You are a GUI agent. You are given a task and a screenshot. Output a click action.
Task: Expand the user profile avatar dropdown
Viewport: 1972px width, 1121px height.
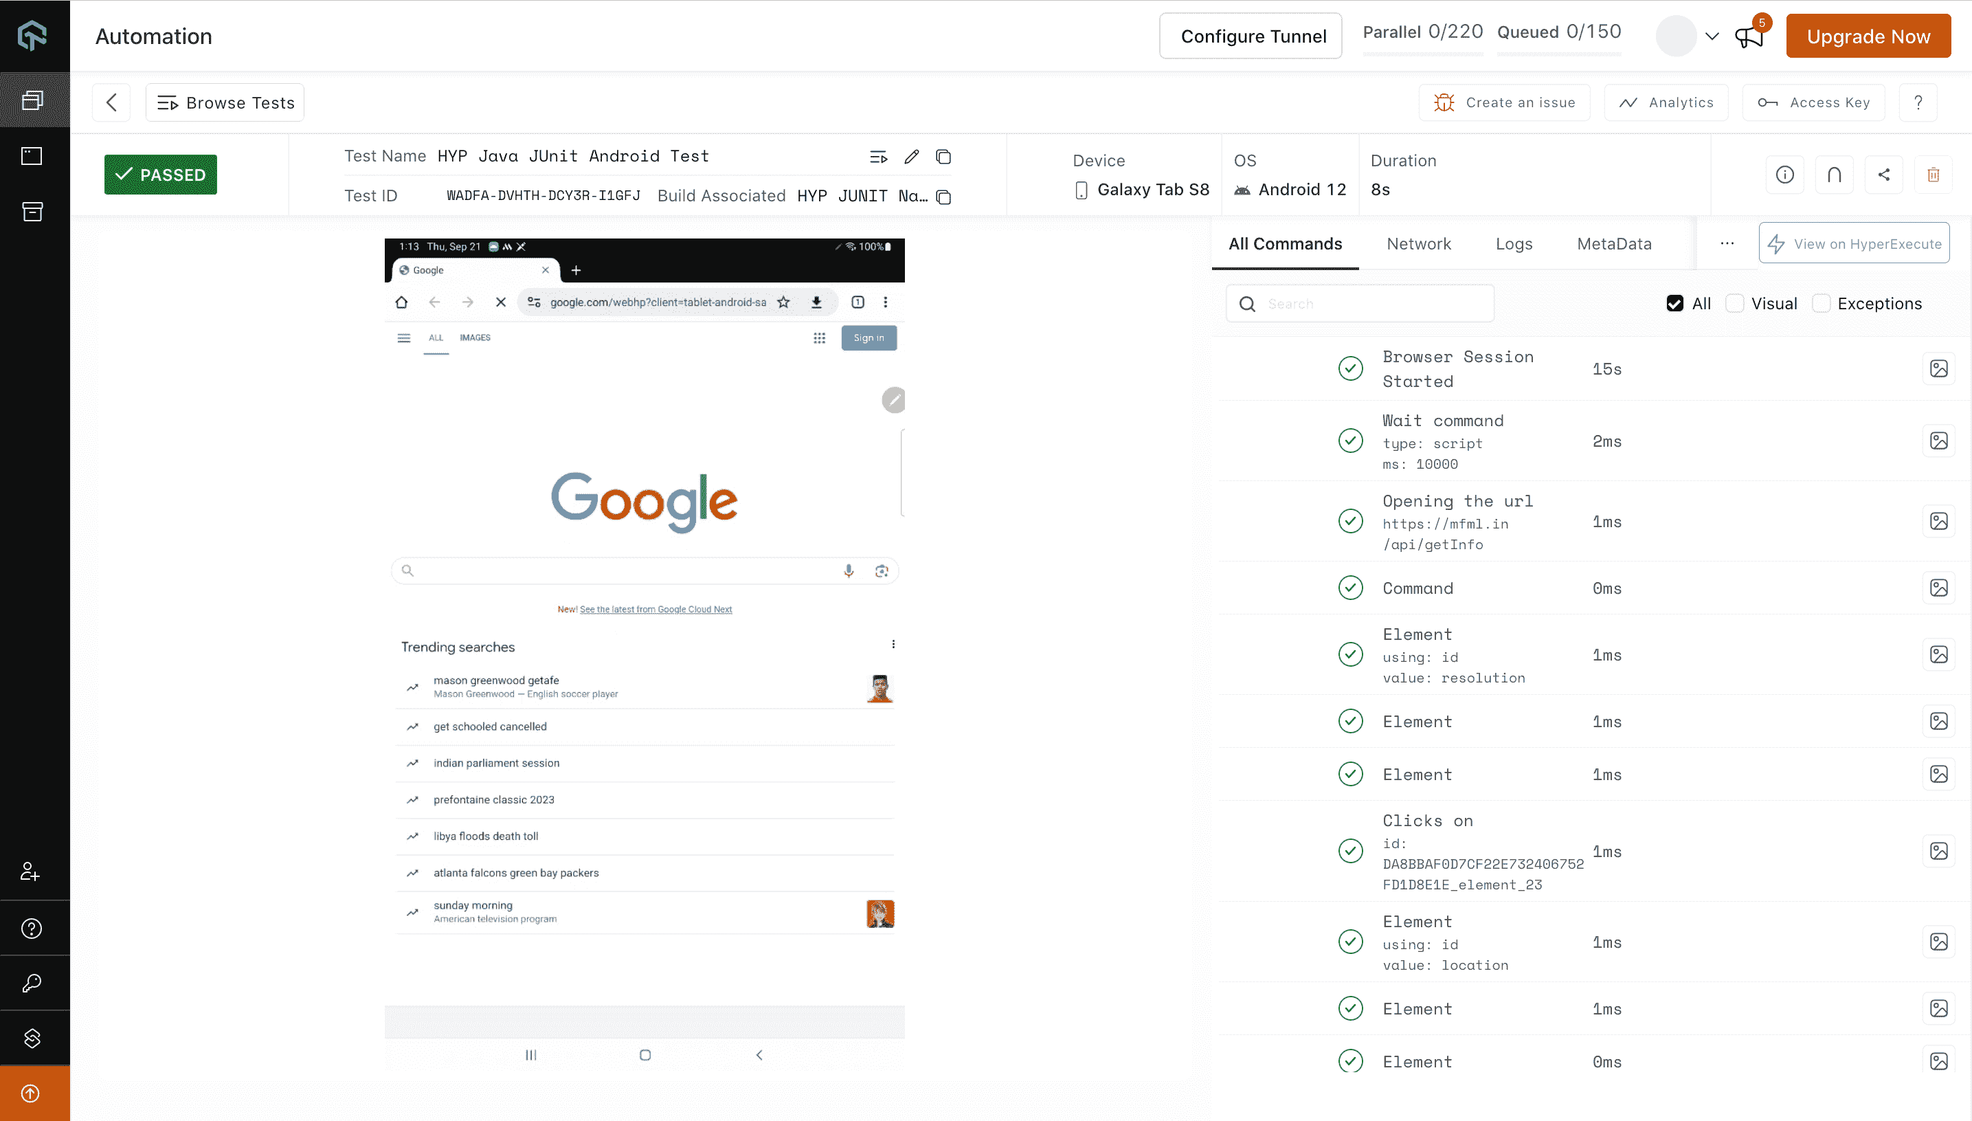tap(1711, 36)
